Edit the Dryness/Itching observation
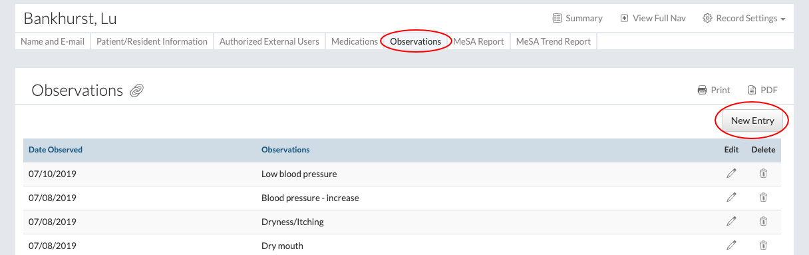 pos(731,222)
